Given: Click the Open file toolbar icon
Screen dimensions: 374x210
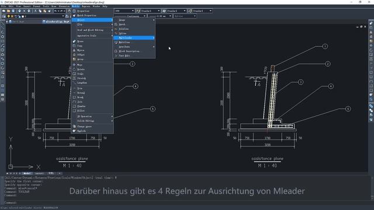Looking at the screenshot, I should [x=8, y=11].
